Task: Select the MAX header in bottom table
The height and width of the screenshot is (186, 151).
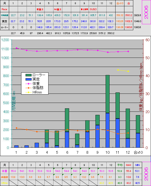Action: [129, 165]
